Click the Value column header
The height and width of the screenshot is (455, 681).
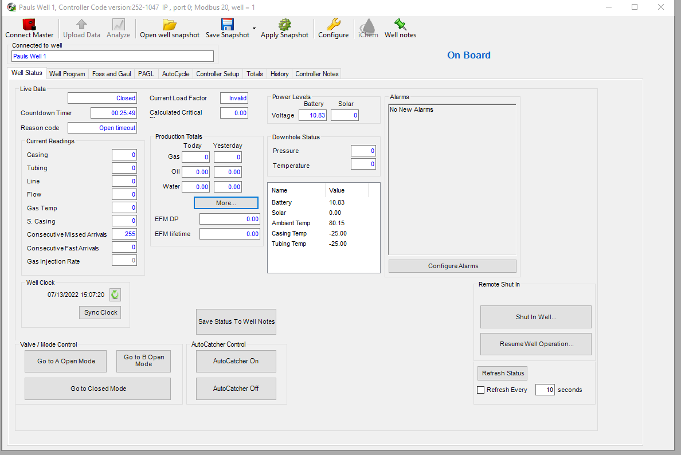[347, 190]
